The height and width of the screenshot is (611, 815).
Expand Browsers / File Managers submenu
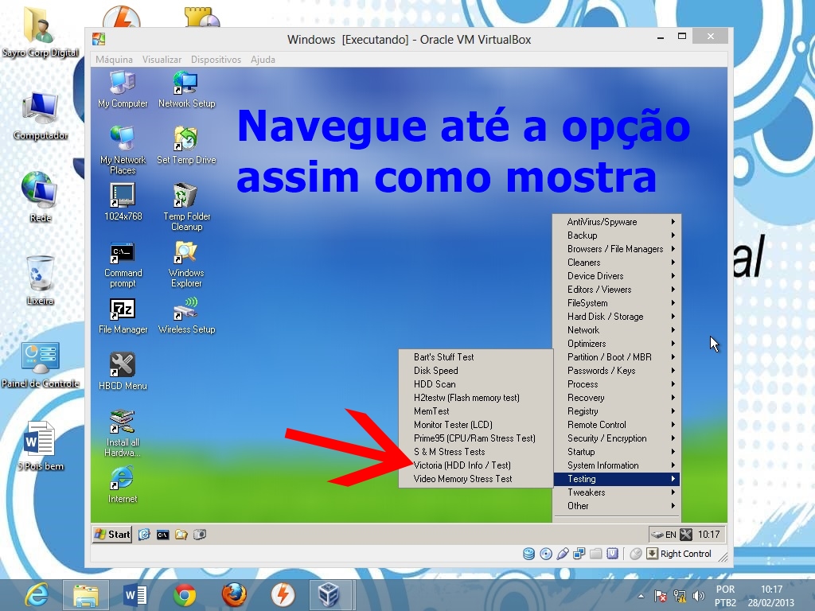click(x=617, y=249)
